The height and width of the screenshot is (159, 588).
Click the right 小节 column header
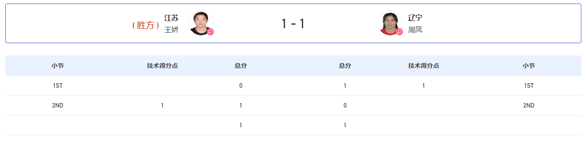tap(529, 66)
